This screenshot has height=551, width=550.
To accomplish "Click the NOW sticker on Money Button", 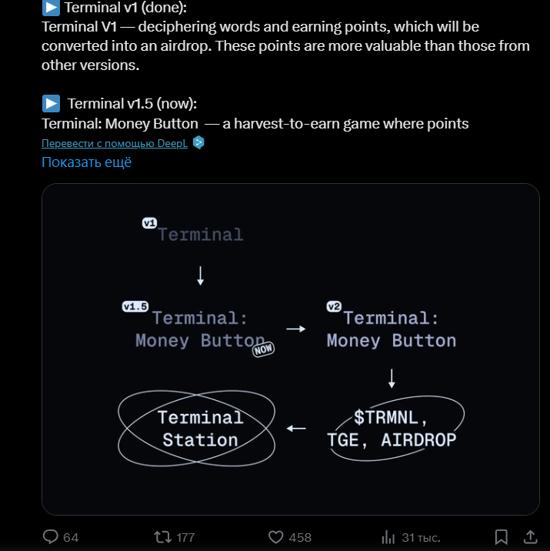I will [x=263, y=349].
